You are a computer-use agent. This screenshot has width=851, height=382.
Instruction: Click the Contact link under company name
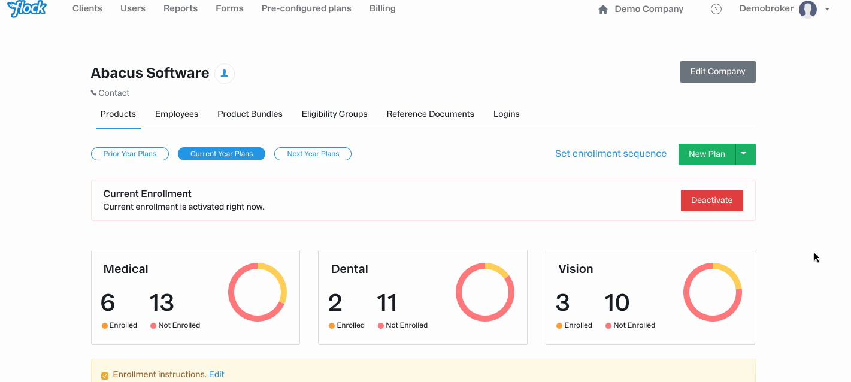[x=114, y=93]
